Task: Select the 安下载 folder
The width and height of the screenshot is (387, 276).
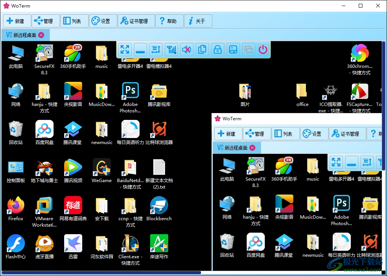Action: pyautogui.click(x=102, y=209)
